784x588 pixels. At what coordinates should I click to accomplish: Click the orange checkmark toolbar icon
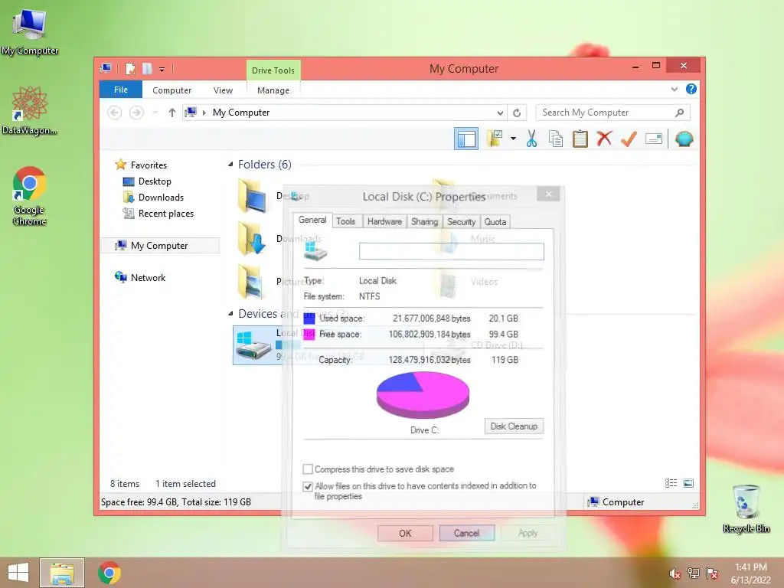click(x=629, y=139)
